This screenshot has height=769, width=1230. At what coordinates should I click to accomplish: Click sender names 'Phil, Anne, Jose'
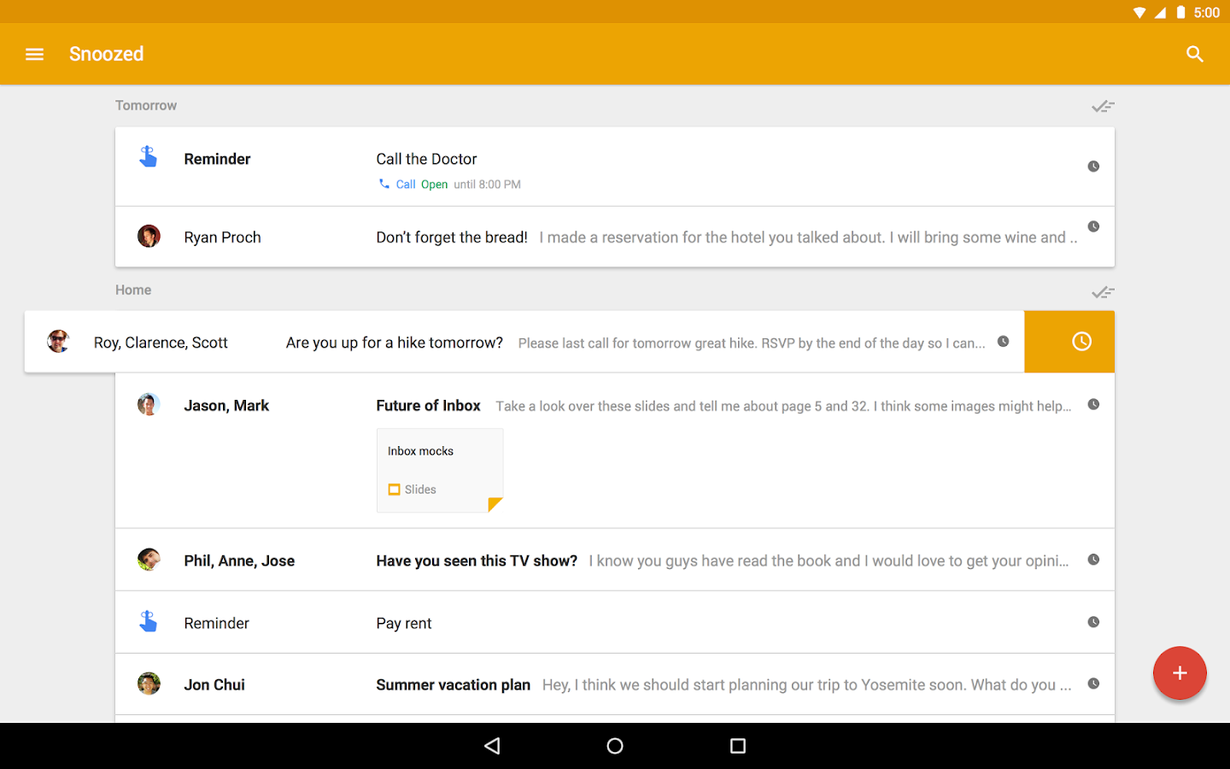tap(239, 561)
